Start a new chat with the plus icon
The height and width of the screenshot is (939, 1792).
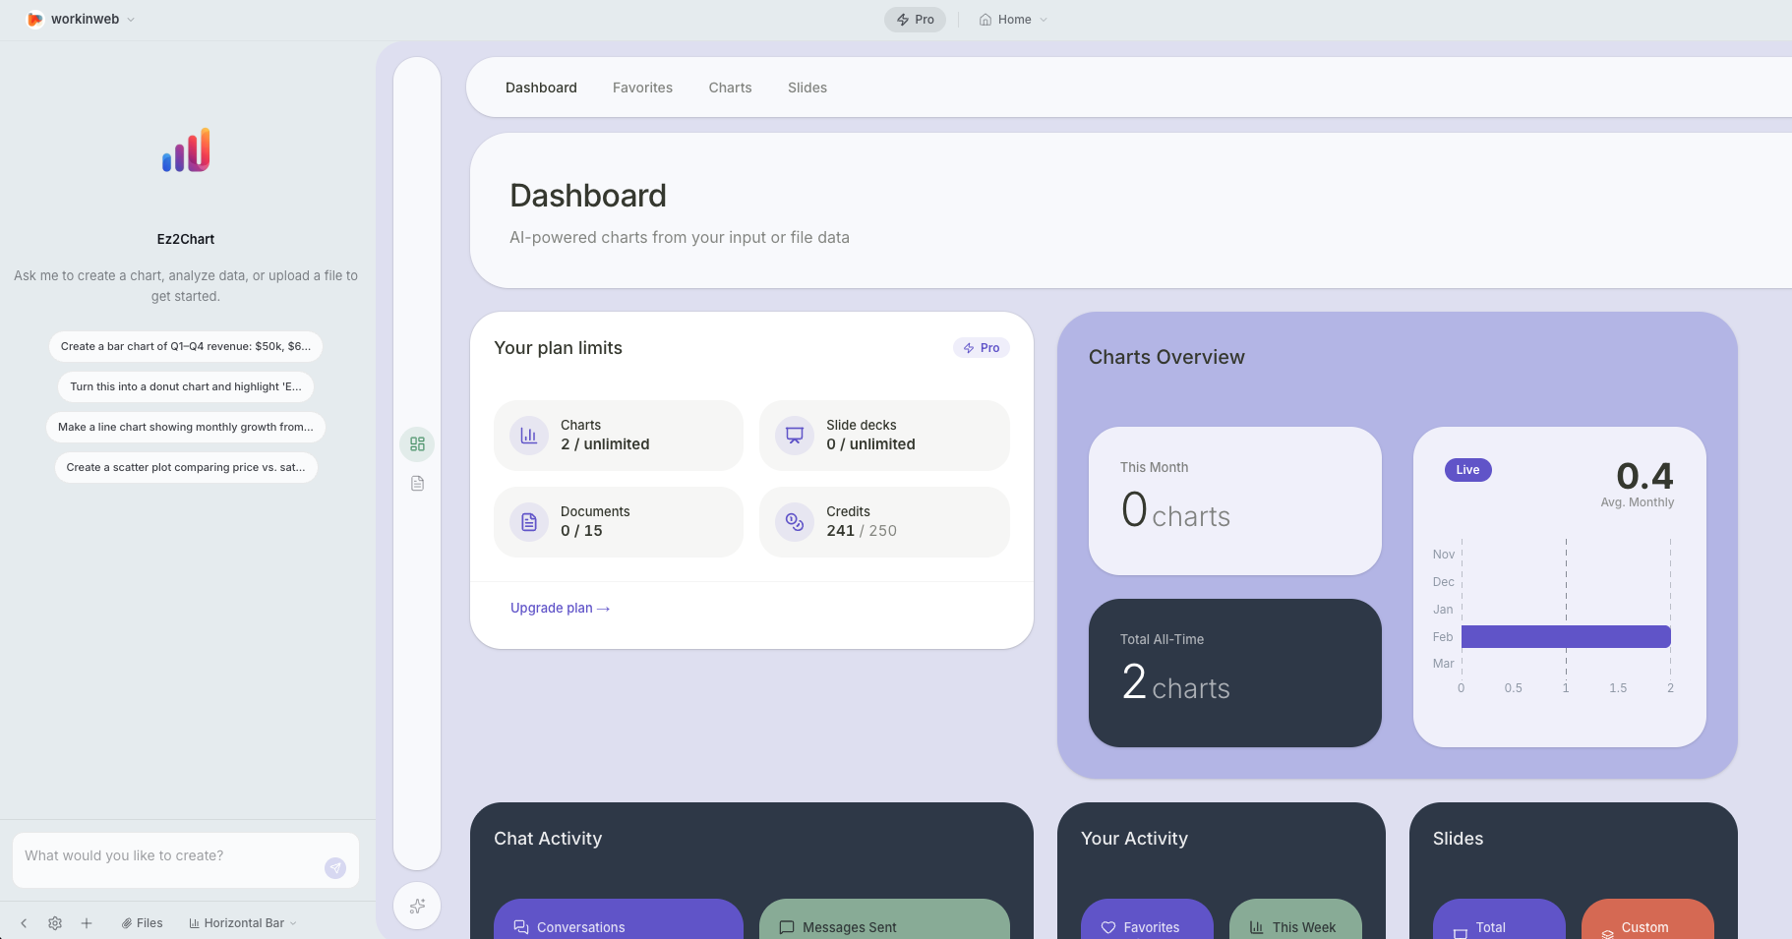[x=87, y=922]
